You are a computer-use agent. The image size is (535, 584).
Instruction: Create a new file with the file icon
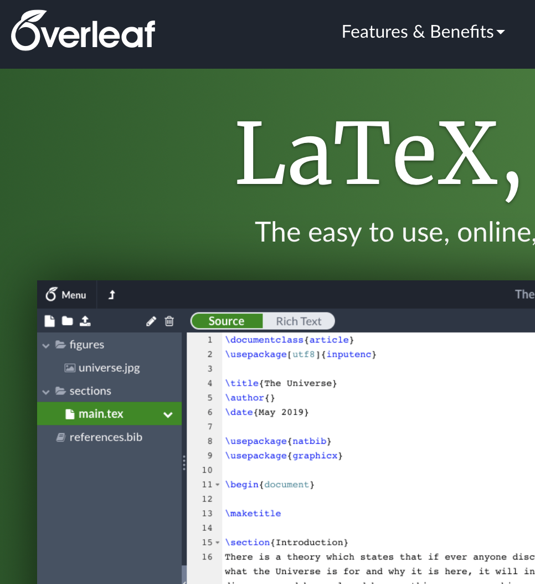click(x=49, y=321)
